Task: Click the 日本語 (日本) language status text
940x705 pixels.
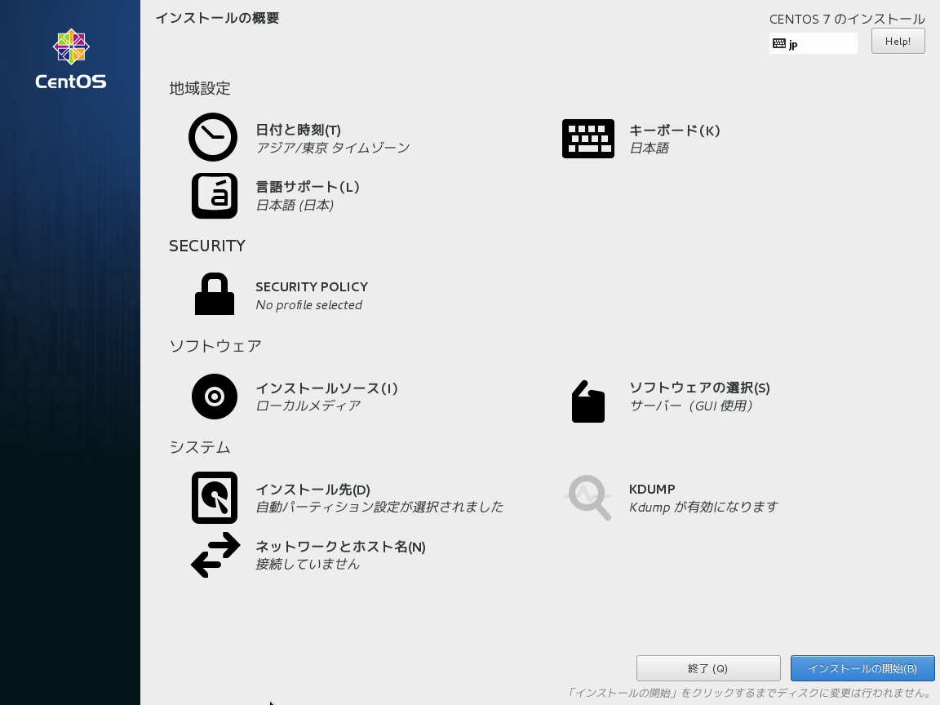Action: [295, 205]
